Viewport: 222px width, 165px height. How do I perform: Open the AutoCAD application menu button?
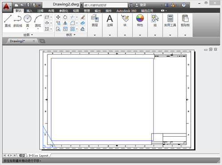pyautogui.click(x=7, y=7)
